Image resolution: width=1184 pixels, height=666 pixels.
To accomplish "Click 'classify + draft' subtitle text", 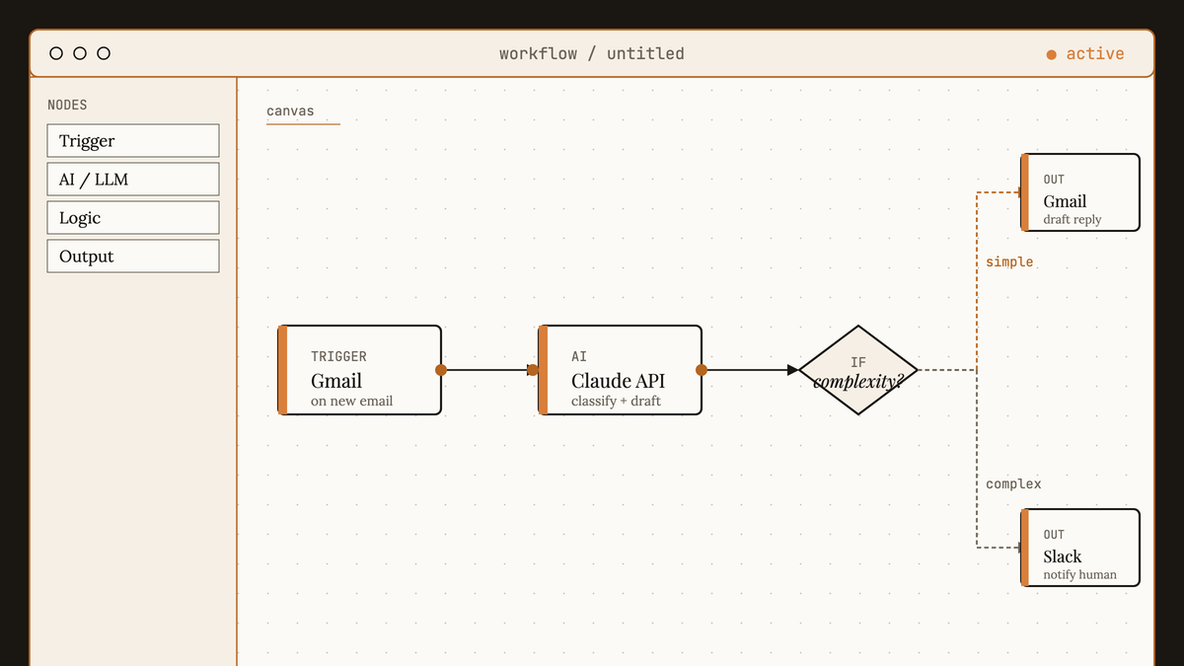I will (616, 401).
